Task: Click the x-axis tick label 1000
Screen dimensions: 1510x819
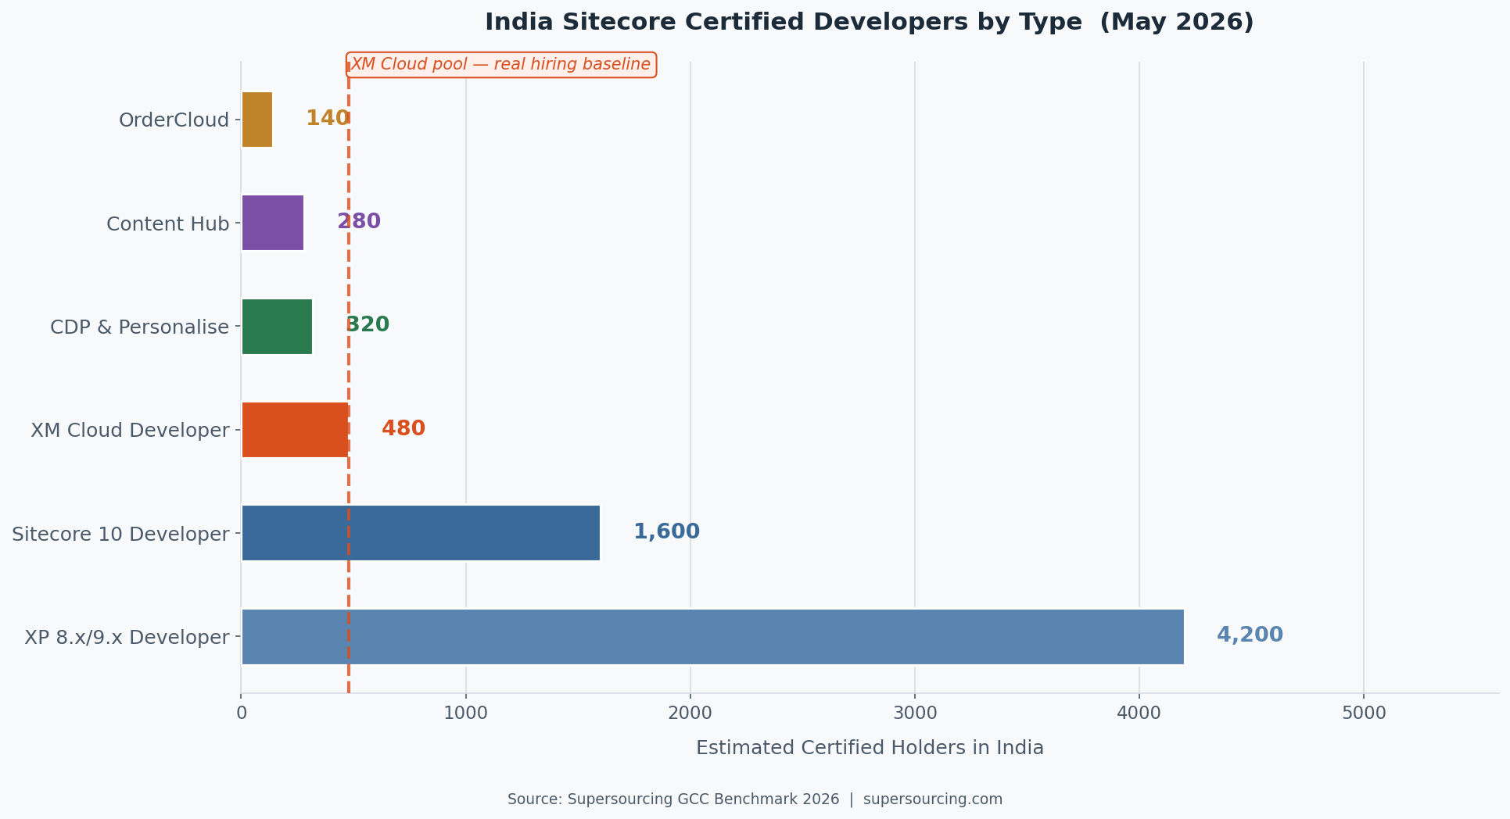Action: tap(466, 713)
